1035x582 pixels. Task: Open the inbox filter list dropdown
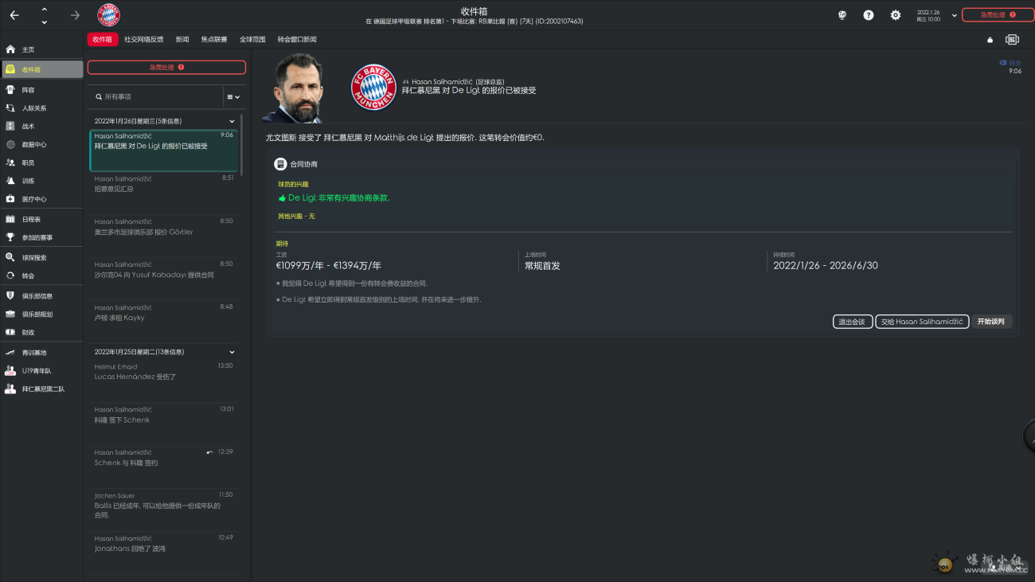[x=233, y=97]
